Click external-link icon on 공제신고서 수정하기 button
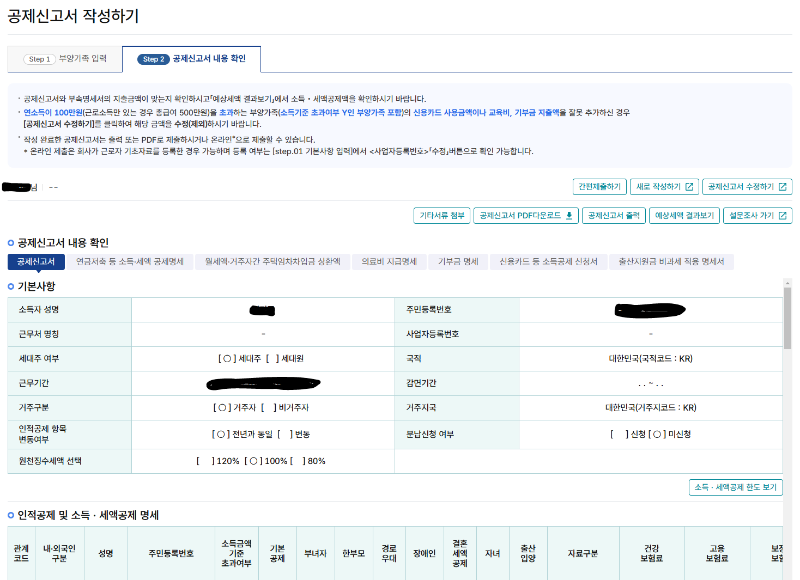 (783, 187)
